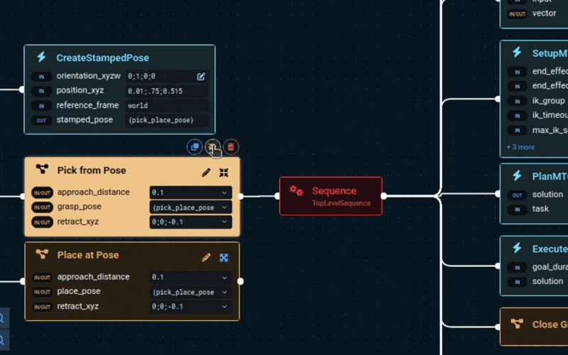This screenshot has height=355, width=568.
Task: Click the position_xyz value field
Action: click(x=167, y=91)
